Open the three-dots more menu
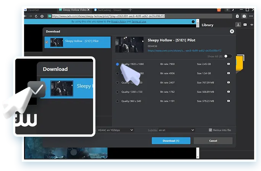Screen dimensions: 261x171 (x=251, y=16)
